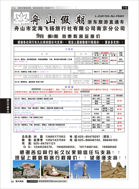This screenshot has width=139, height=189.
Task: Click the ZS-01 route row title
Action: click(x=43, y=60)
